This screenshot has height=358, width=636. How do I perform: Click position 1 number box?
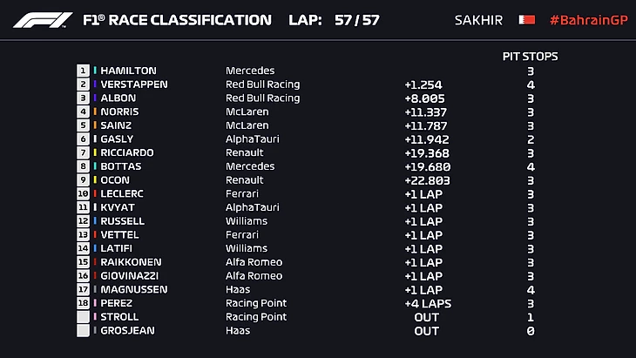[84, 71]
